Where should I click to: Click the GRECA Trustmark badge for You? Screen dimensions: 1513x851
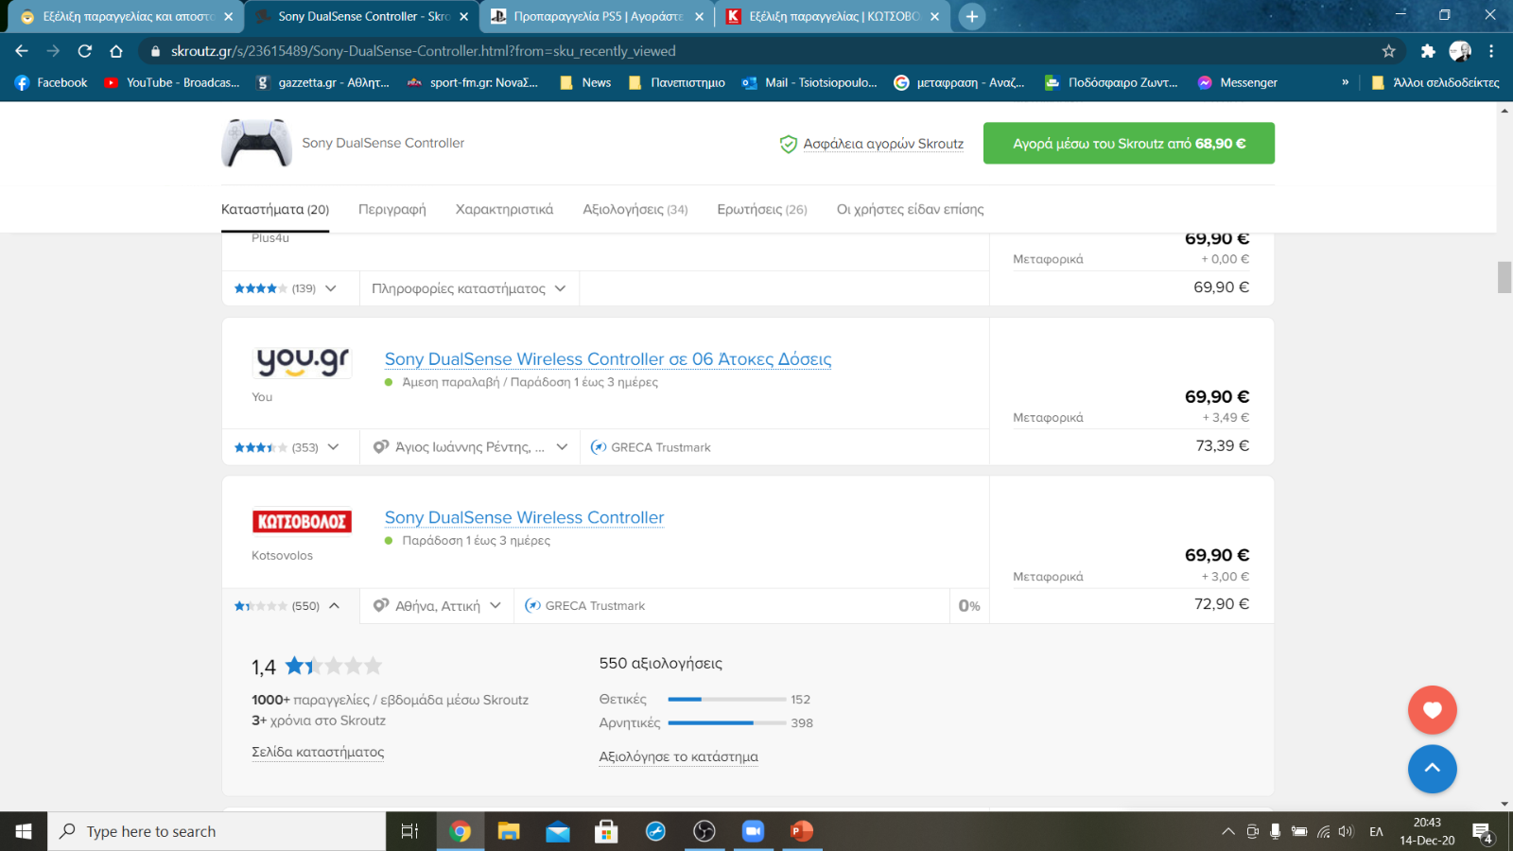click(x=651, y=447)
